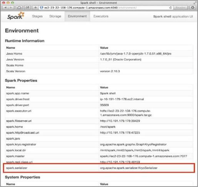Reload the page with refresh icon
Screen dimensions: 198x187
(x=170, y=8)
